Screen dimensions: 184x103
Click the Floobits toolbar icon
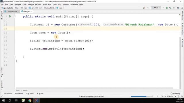pyautogui.click(x=144, y=8)
